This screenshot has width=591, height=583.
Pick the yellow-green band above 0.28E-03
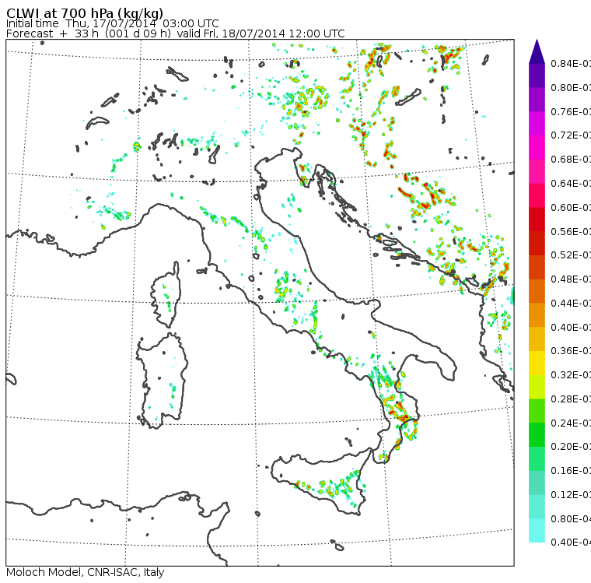pos(537,387)
